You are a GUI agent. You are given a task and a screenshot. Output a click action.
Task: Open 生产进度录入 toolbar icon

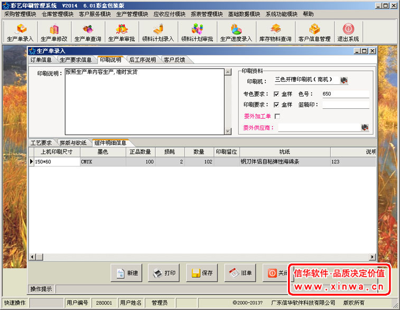point(236,32)
